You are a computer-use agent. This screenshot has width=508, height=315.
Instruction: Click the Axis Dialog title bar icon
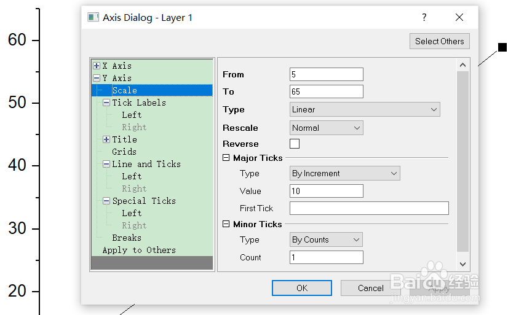(x=93, y=17)
